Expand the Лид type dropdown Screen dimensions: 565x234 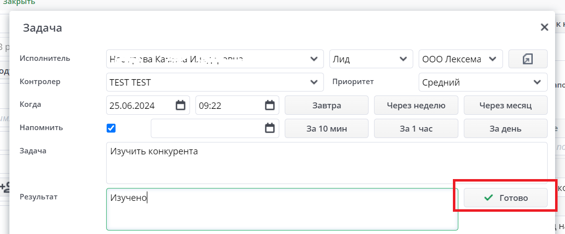[x=403, y=59]
